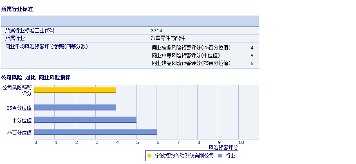Click the 同业中等风险预警评分(中位值) row
Image resolution: width=356 pixels, height=164 pixels.
pyautogui.click(x=186, y=56)
